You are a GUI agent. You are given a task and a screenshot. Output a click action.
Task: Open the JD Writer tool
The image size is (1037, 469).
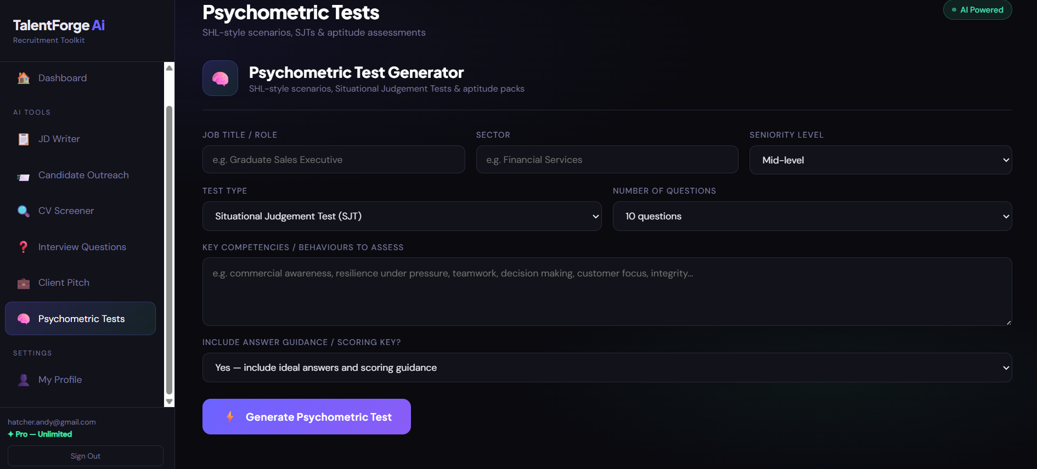click(80, 139)
